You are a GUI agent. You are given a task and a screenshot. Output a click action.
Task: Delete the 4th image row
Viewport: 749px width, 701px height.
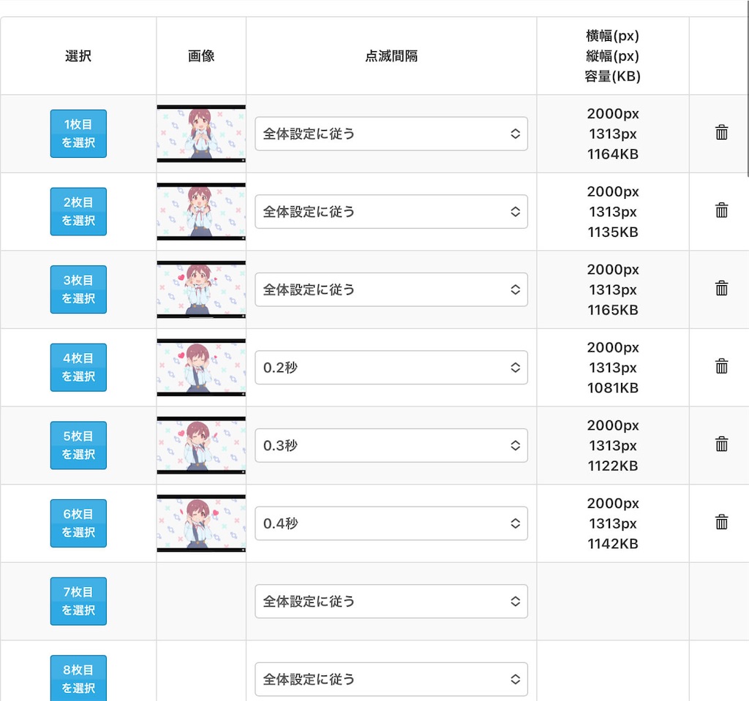721,365
